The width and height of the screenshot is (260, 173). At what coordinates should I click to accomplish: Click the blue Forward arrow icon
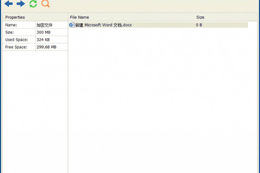pyautogui.click(x=20, y=4)
